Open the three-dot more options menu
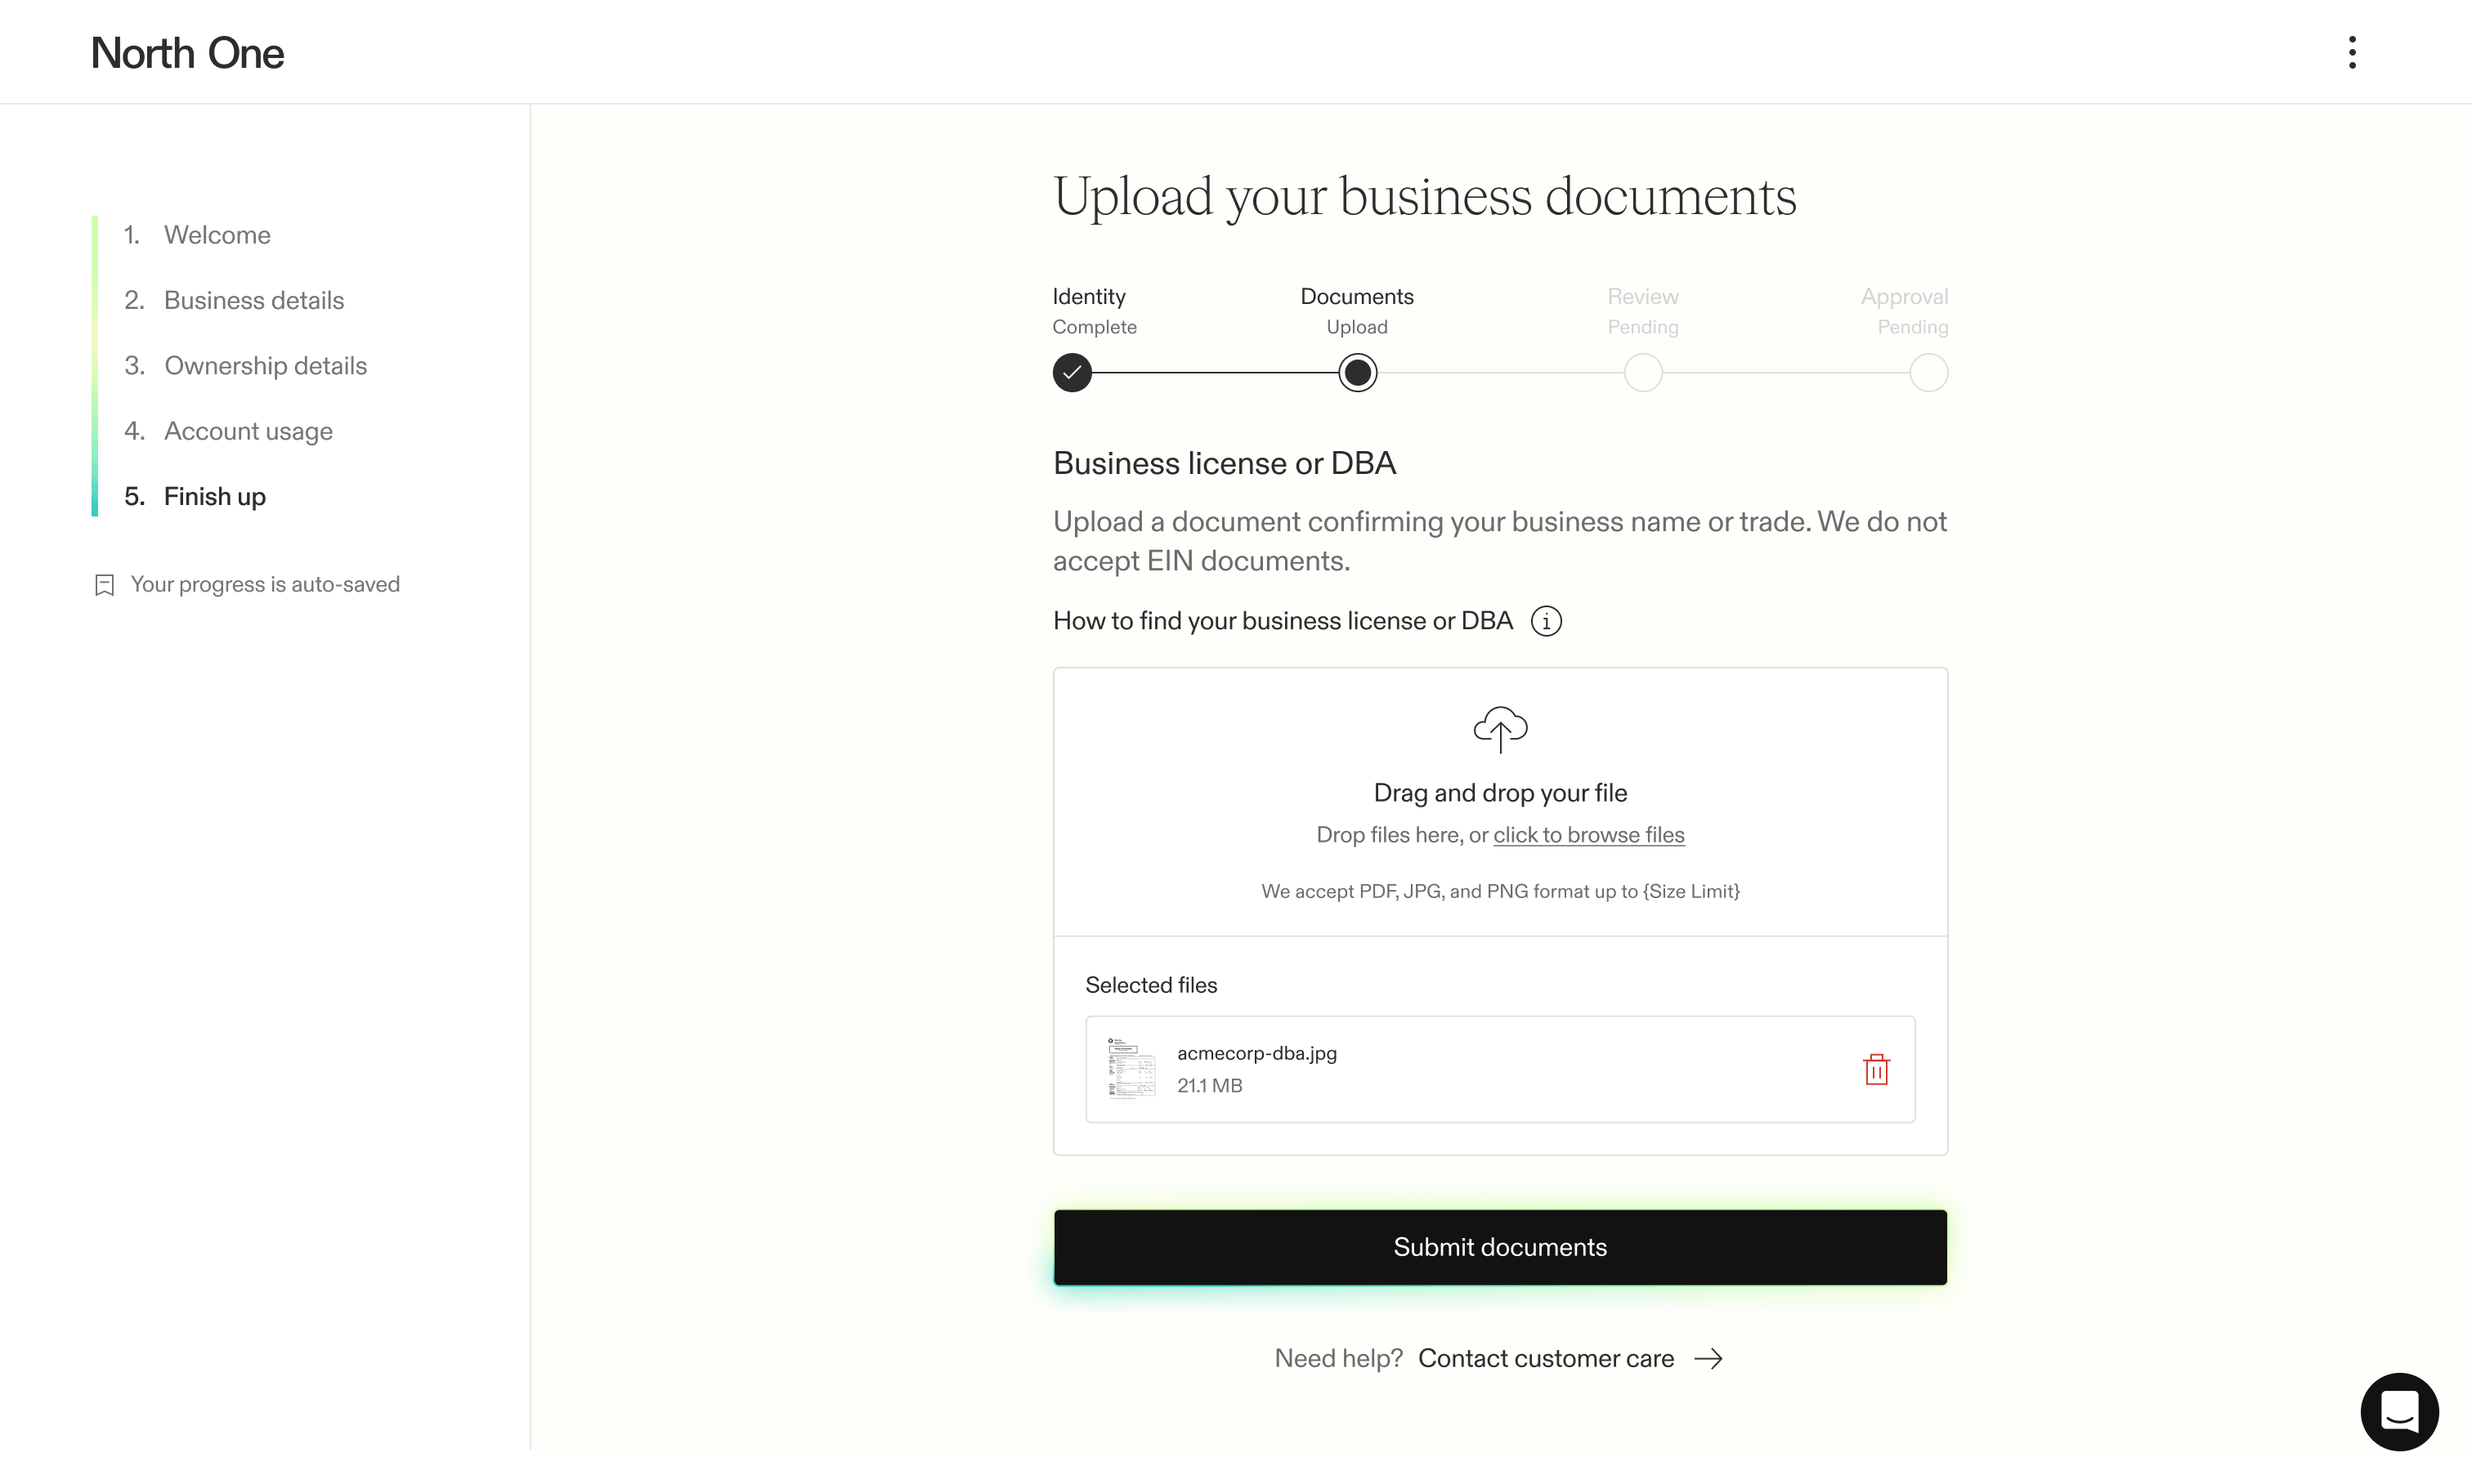This screenshot has width=2472, height=1484. coord(2352,52)
